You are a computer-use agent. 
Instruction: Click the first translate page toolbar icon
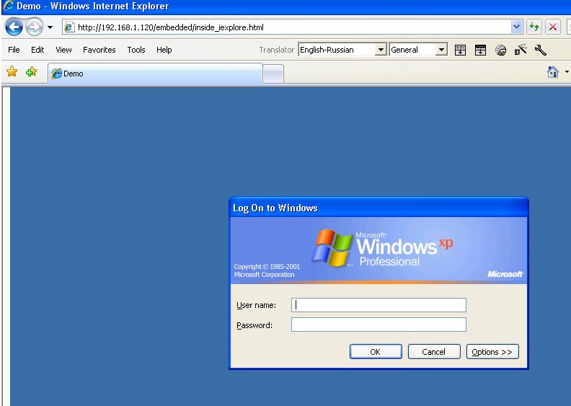coord(460,50)
